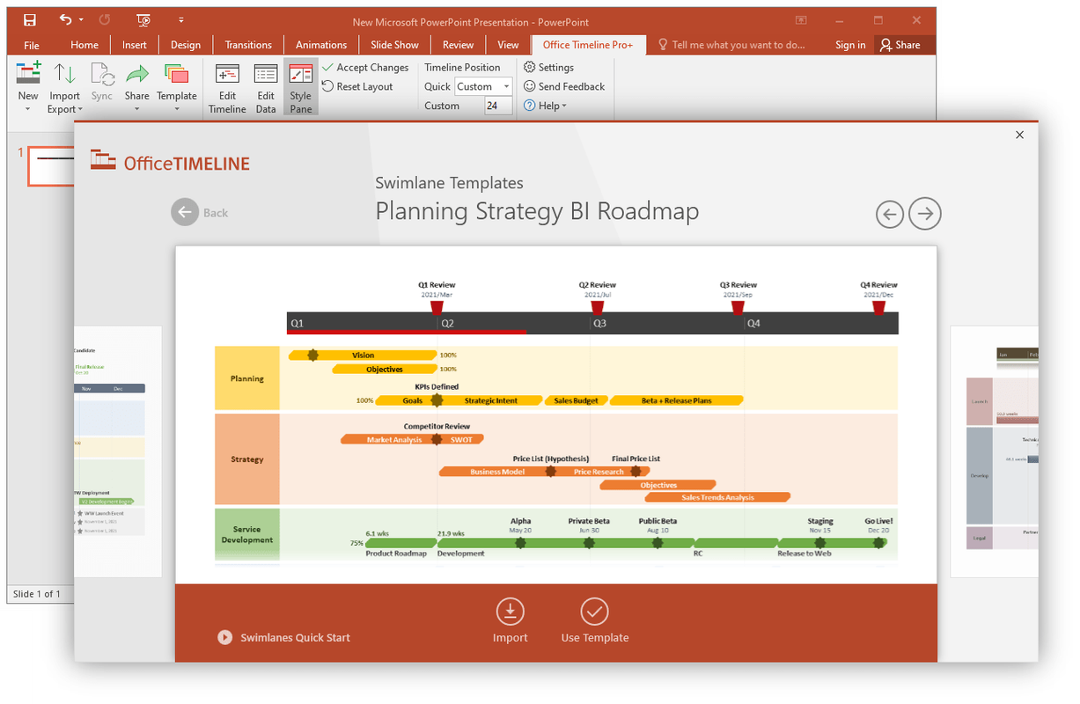Image resolution: width=1080 pixels, height=704 pixels.
Task: Open Office Timeline Settings gear
Action: click(x=548, y=68)
